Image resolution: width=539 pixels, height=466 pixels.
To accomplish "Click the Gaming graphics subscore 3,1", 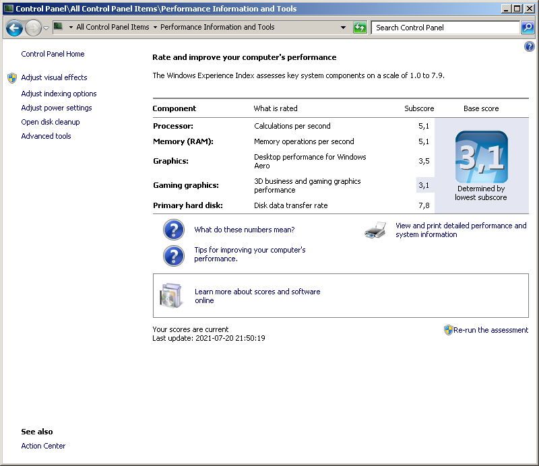I will tap(424, 185).
